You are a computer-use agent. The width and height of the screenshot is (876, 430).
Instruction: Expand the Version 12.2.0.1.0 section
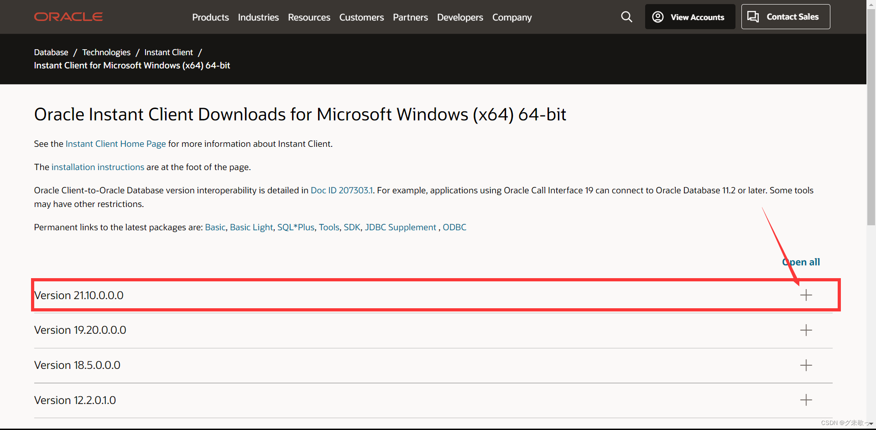click(x=806, y=400)
